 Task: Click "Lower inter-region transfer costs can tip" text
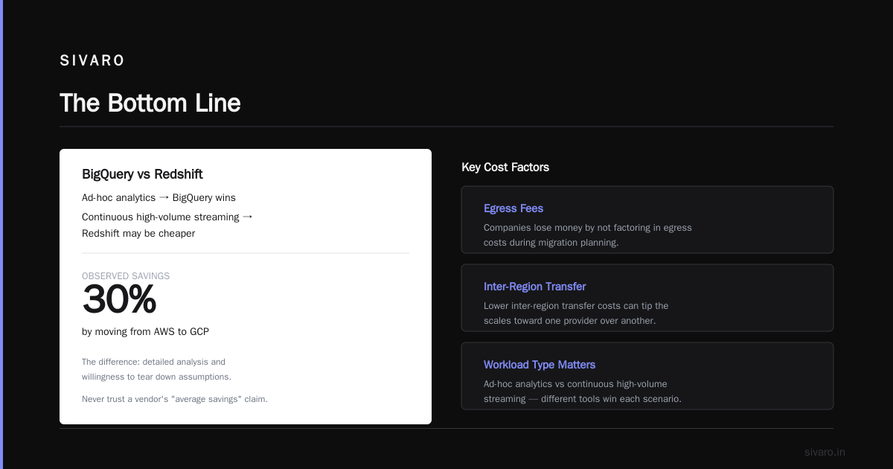[576, 306]
